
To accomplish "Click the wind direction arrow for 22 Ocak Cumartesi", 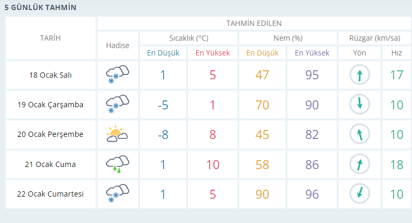I will click(x=360, y=193).
